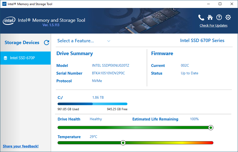Image resolution: width=238 pixels, height=152 pixels.
Task: Click the green Drive Health slider marker
Action: tap(211, 127)
